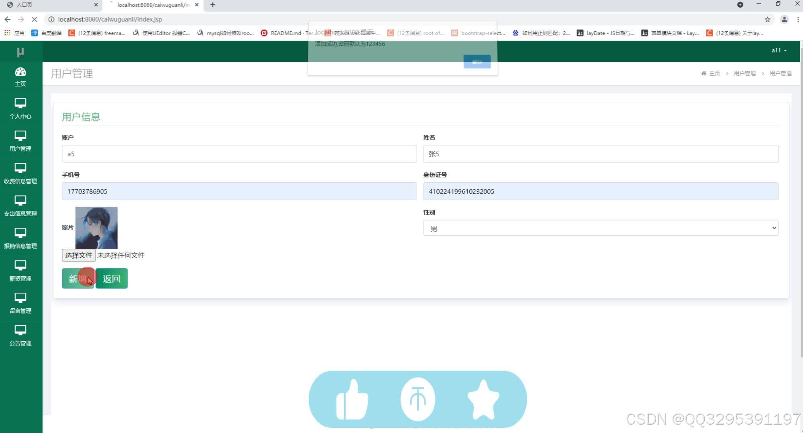The height and width of the screenshot is (433, 803).
Task: Click the star favorite icon
Action: coord(483,400)
